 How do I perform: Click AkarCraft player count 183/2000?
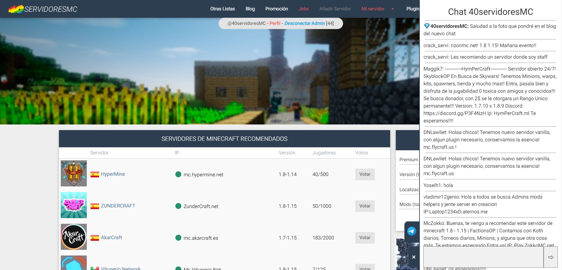coord(323,238)
